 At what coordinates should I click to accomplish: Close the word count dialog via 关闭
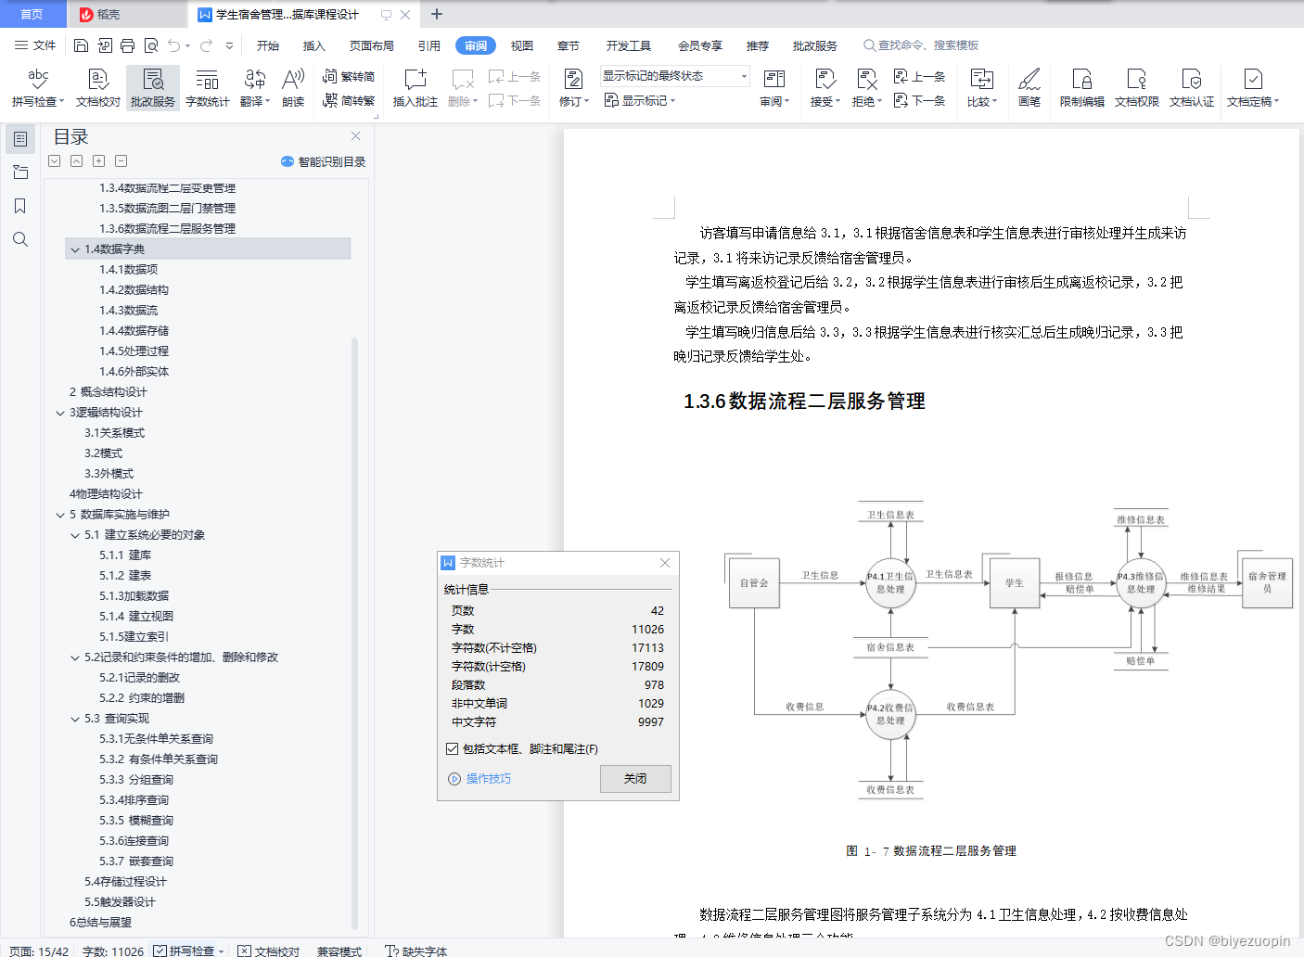click(635, 778)
